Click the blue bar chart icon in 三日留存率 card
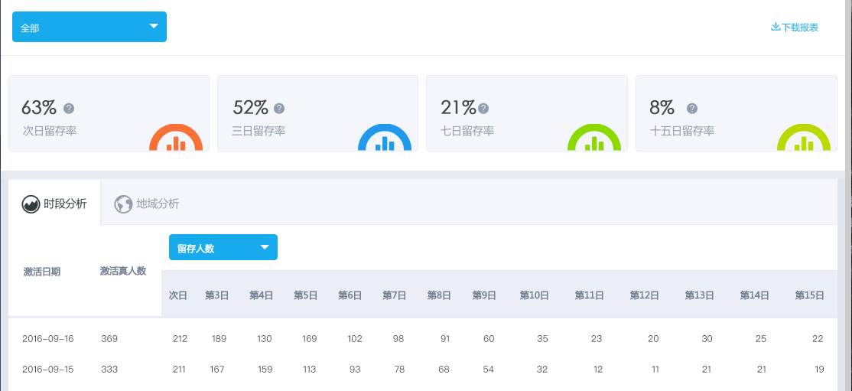 [x=385, y=141]
